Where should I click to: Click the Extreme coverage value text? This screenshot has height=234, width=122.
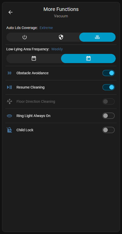(46, 28)
